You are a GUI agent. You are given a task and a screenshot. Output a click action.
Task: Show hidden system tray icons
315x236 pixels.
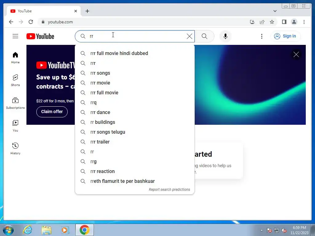click(261, 230)
